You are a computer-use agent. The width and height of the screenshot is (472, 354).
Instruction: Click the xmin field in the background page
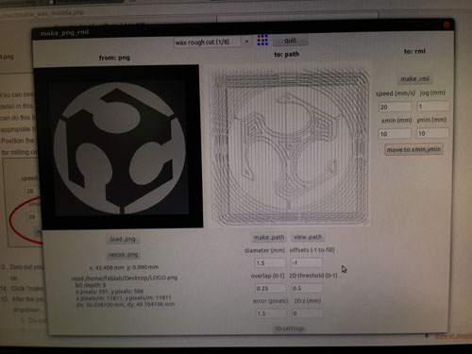pyautogui.click(x=31, y=217)
